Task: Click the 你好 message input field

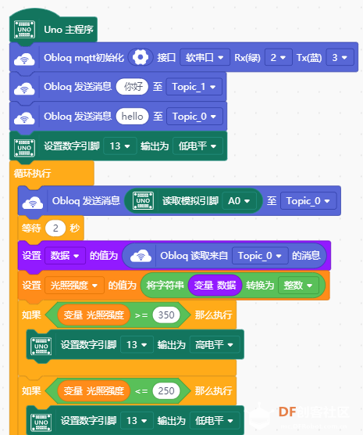Action: point(132,87)
